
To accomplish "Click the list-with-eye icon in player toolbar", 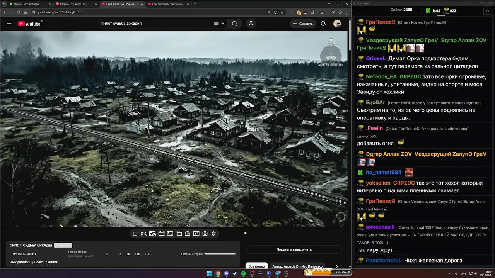I will pos(153,234).
